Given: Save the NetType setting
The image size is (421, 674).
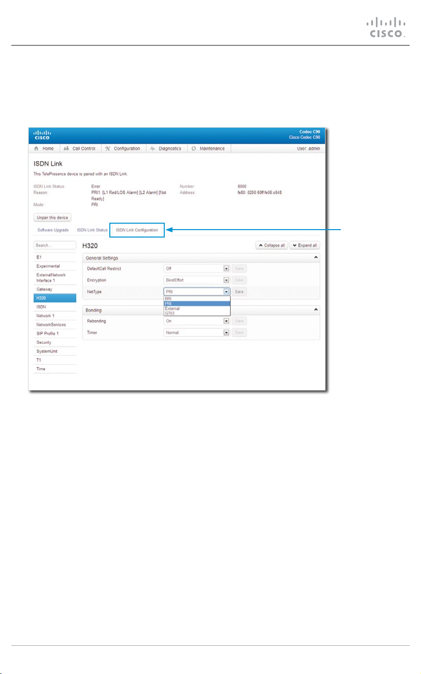Looking at the screenshot, I should [239, 292].
